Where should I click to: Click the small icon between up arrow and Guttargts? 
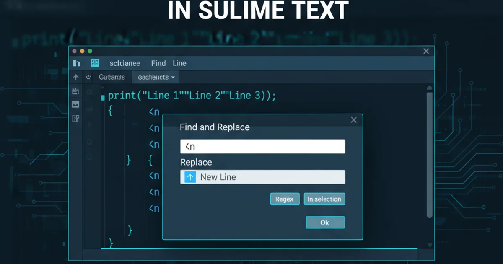point(88,77)
